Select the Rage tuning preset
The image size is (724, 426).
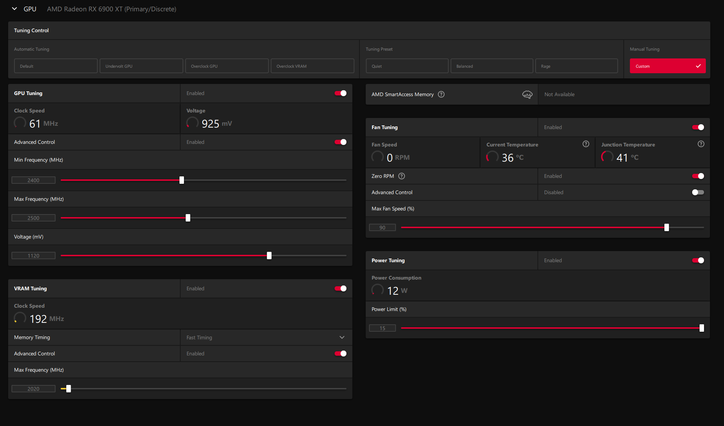[577, 66]
